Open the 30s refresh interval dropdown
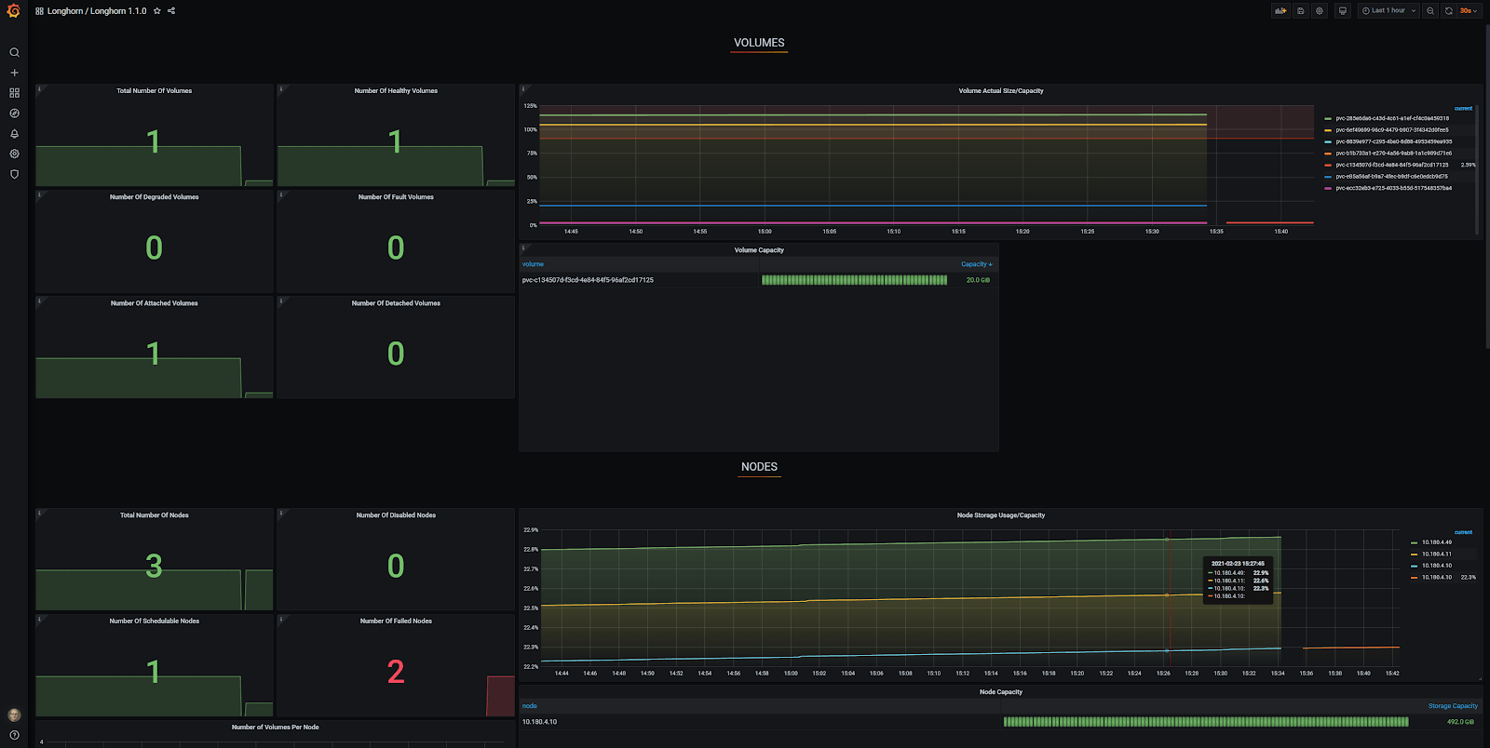This screenshot has width=1490, height=748. click(1469, 11)
